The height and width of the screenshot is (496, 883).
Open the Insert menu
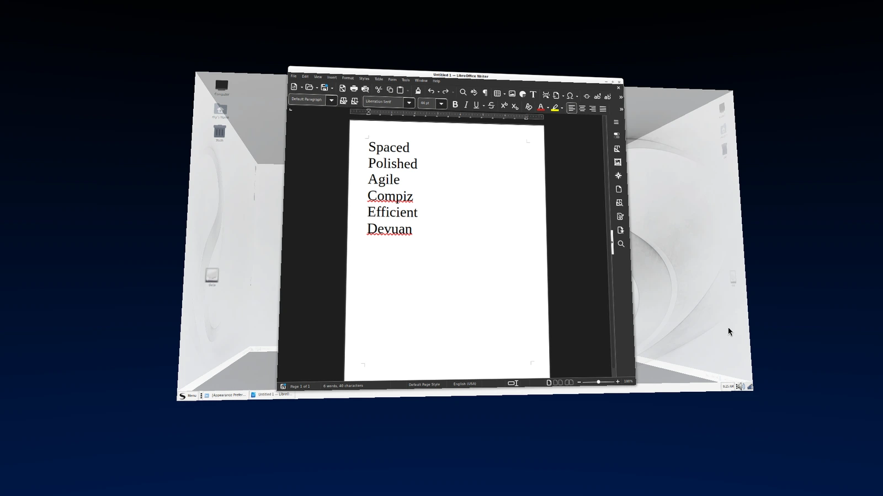332,78
